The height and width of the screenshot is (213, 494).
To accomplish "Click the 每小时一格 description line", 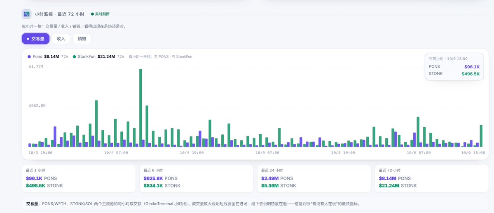I will tap(74, 26).
